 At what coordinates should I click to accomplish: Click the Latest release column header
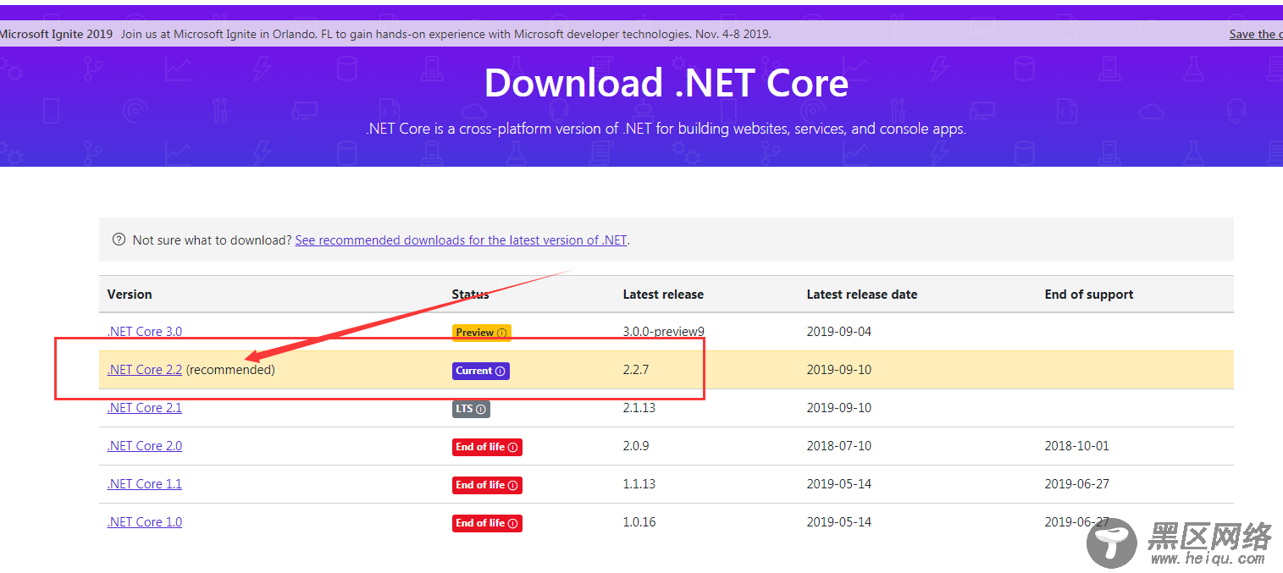(663, 295)
